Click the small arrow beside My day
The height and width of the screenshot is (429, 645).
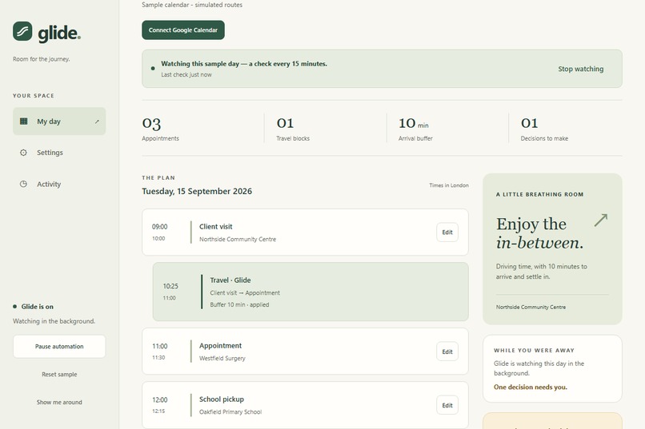(97, 121)
